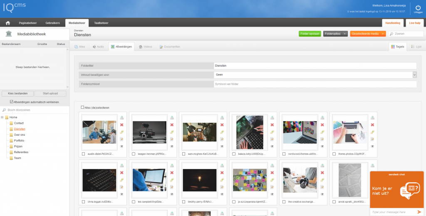Screen dimensions: 426x216
Task: Open the typewriter chris-leggat thumbnail
Action: pyautogui.click(x=99, y=180)
